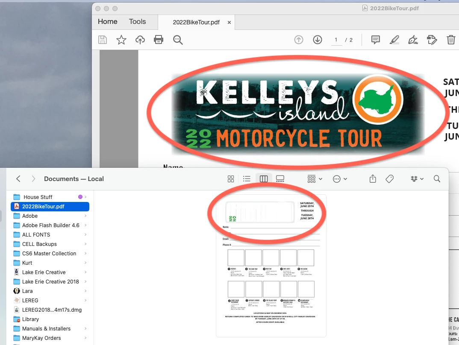The width and height of the screenshot is (459, 345).
Task: Delete with the trash can icon
Action: tap(451, 39)
